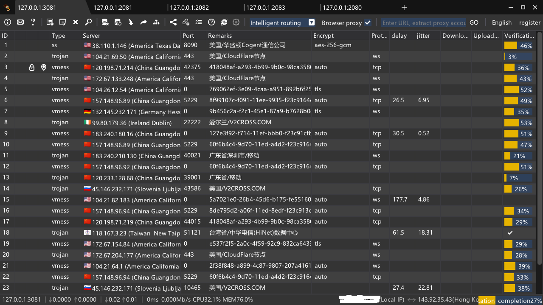543x305 pixels.
Task: Click the edit node list icon
Action: (63, 22)
